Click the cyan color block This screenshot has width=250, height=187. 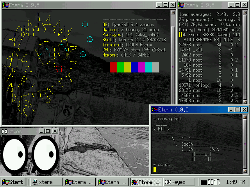click(x=148, y=67)
